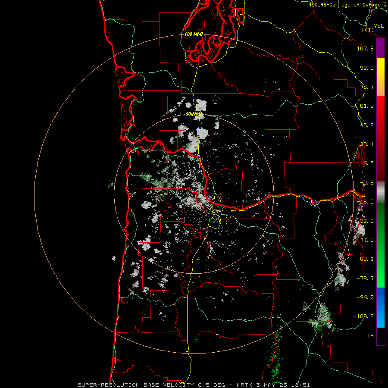Click the 76.7 velocity scale value
The width and height of the screenshot is (388, 388).
[367, 87]
